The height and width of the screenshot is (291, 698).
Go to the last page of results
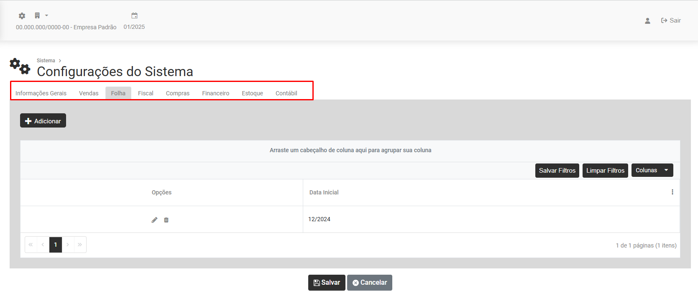pyautogui.click(x=80, y=245)
